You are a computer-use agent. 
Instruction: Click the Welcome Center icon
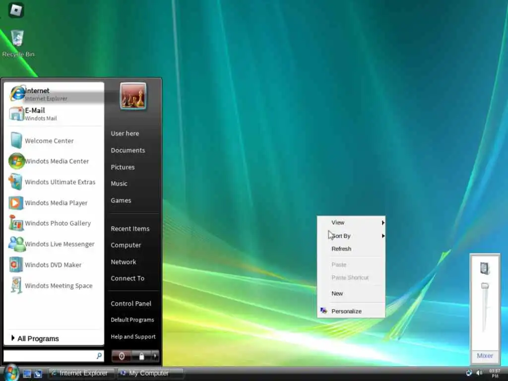[x=16, y=140]
